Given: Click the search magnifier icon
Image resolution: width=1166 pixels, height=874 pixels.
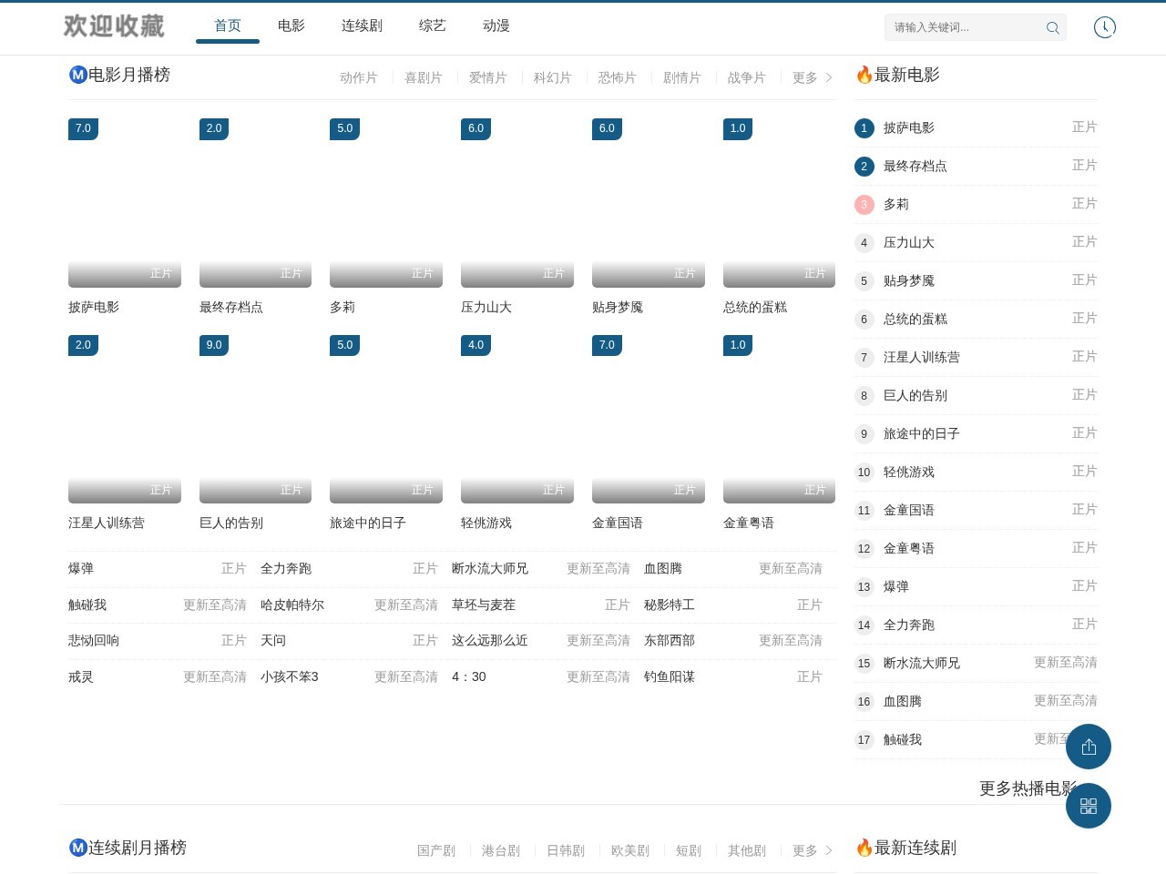Looking at the screenshot, I should (x=1052, y=27).
